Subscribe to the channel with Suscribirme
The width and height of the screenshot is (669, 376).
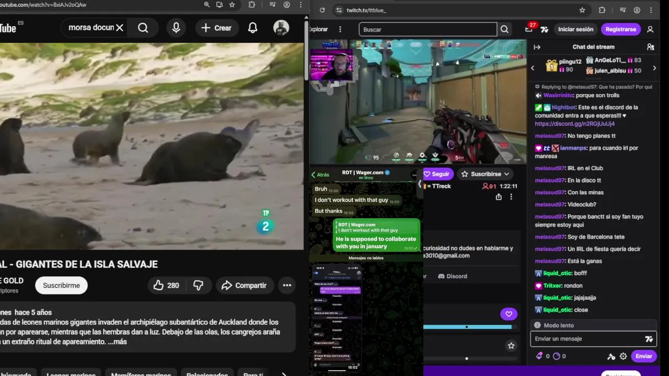coord(62,285)
